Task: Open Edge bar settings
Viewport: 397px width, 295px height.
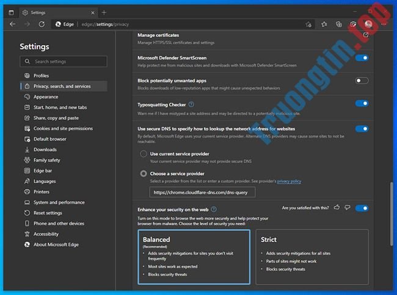Action: pos(64,171)
